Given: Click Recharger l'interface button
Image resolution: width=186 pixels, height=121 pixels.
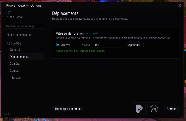Looking at the screenshot, I should [68, 109].
